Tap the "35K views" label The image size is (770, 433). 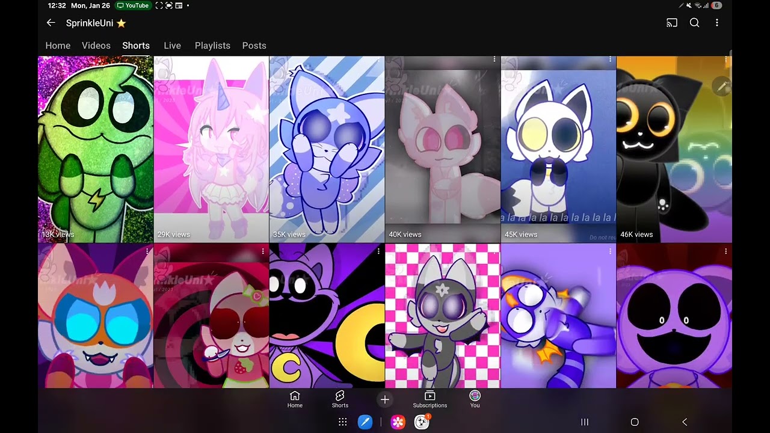coord(289,235)
